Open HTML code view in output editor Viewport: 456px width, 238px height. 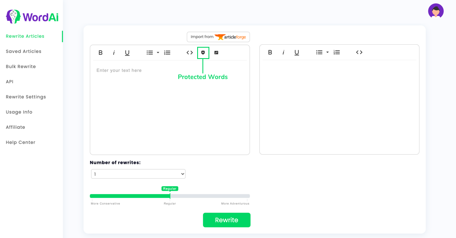359,52
